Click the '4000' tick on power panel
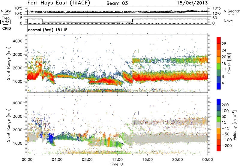Viewport: 240px width, 166px height. click(18, 41)
